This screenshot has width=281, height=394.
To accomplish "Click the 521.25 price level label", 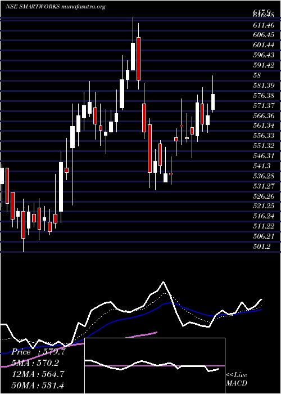I will coord(264,206).
